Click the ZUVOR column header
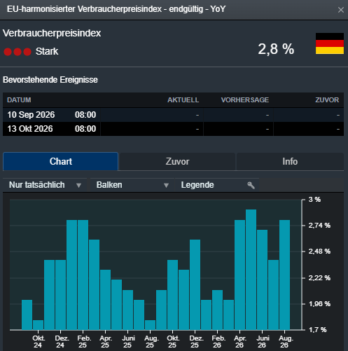This screenshot has height=351, width=348. tap(327, 100)
